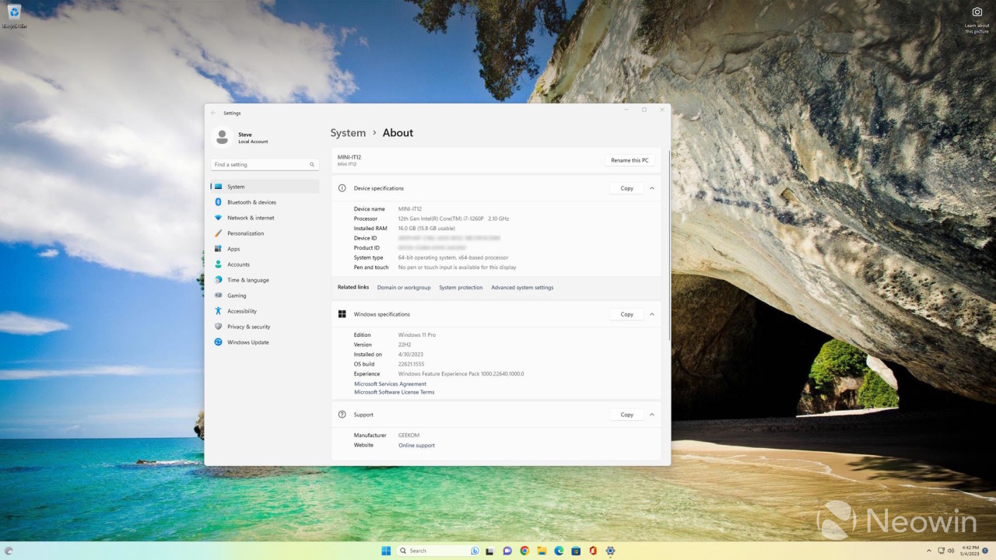The height and width of the screenshot is (560, 996).
Task: Open Microsoft Software License Terms link
Action: point(394,392)
